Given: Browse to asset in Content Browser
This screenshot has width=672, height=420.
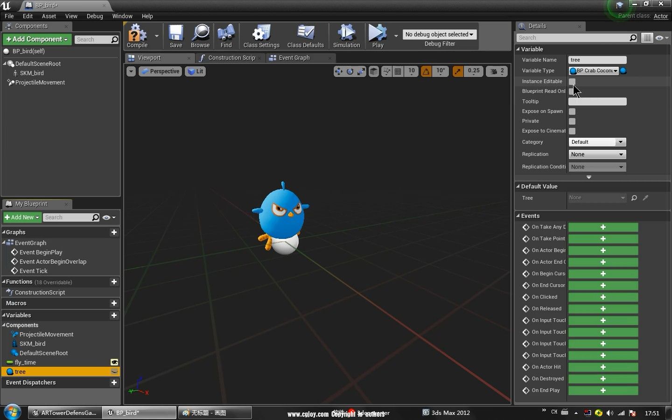Looking at the screenshot, I should pos(200,36).
